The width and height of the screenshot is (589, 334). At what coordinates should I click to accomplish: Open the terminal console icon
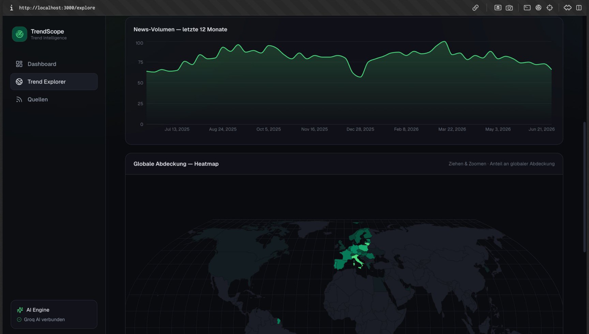point(527,7)
